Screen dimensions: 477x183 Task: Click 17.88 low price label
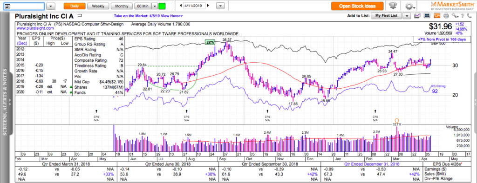293,104
